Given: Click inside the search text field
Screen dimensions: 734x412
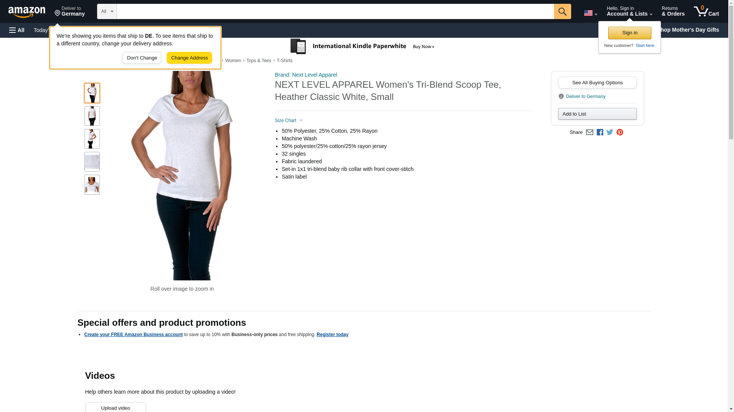Looking at the screenshot, I should pyautogui.click(x=335, y=11).
